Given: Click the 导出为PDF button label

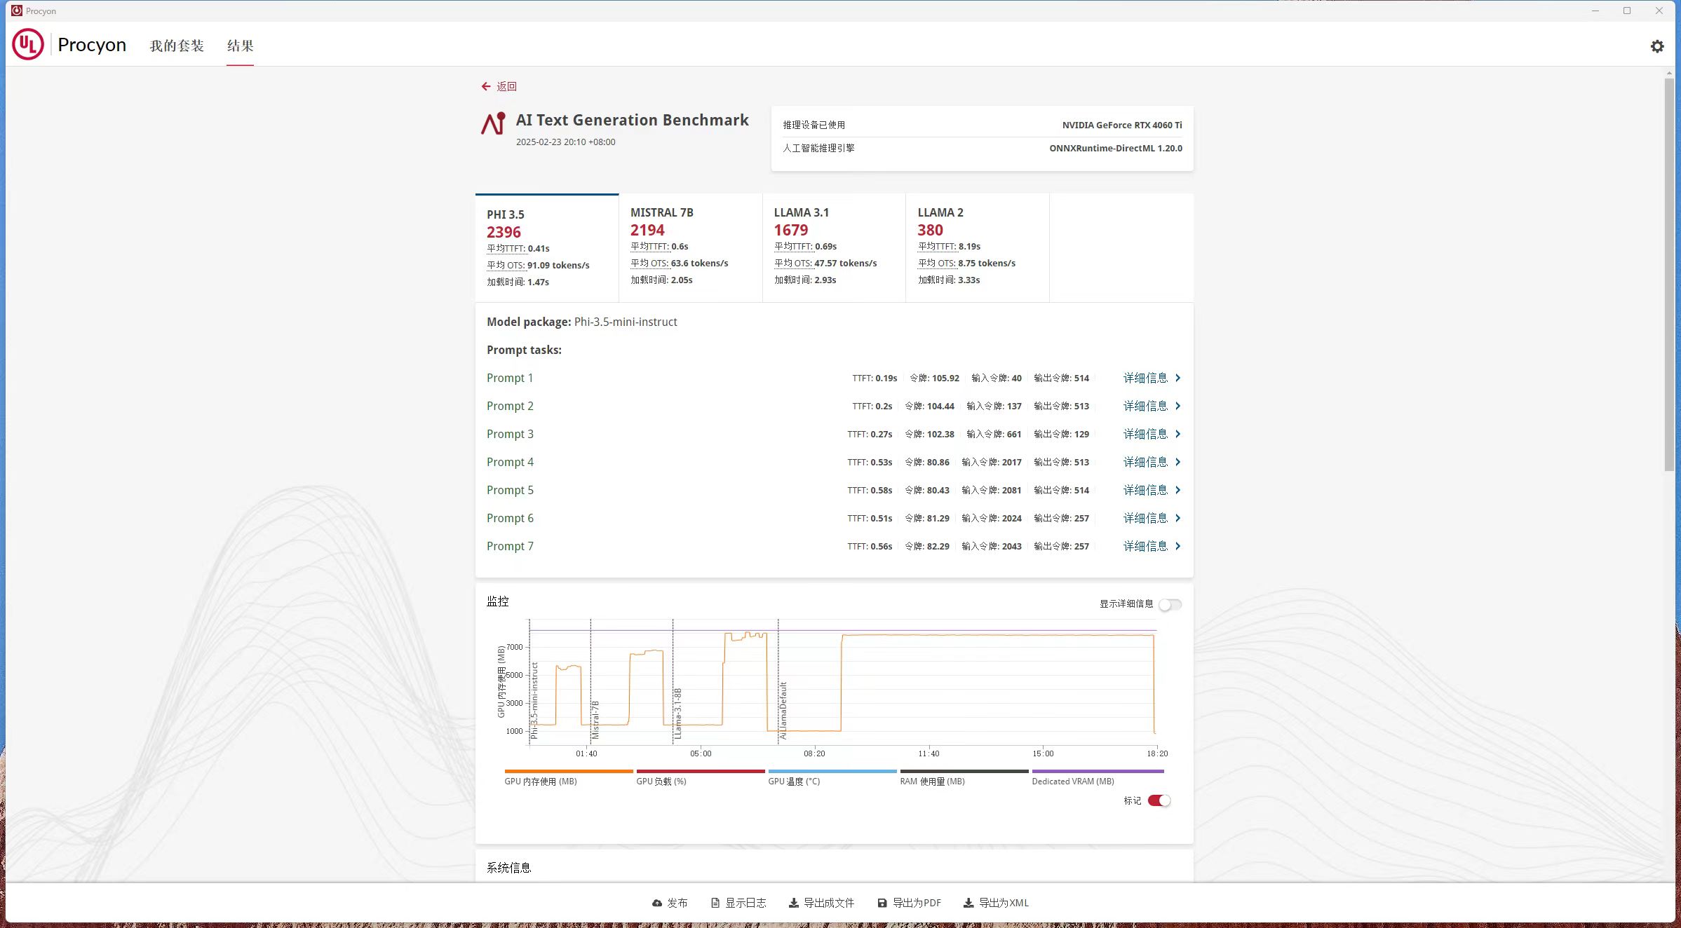Looking at the screenshot, I should point(917,903).
